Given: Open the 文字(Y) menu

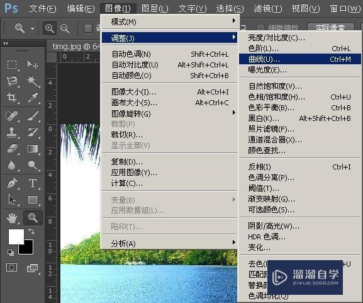Looking at the screenshot, I should 193,9.
